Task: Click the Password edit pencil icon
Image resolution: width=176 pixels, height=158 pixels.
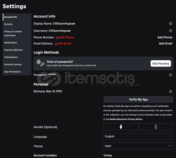Action: click(171, 75)
